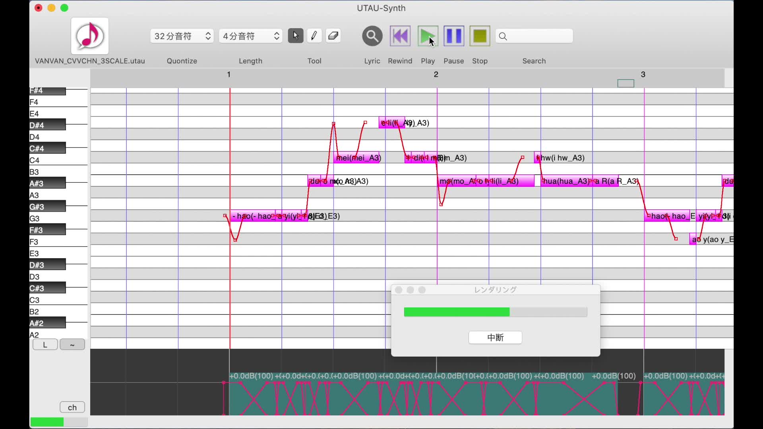Click the red playback cursor line

coord(230,218)
